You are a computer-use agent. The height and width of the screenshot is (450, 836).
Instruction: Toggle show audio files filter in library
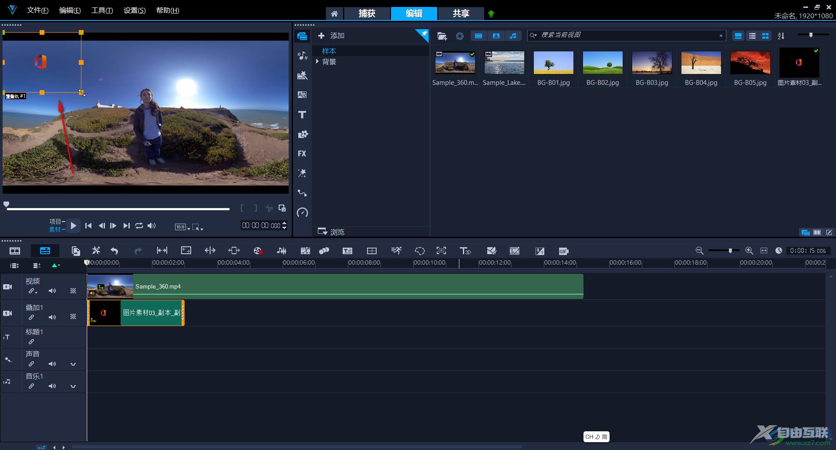point(513,36)
